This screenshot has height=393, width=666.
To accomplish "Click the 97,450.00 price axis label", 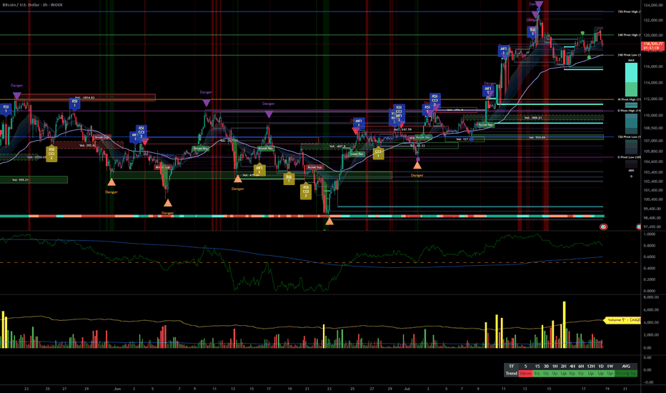I will (x=652, y=227).
